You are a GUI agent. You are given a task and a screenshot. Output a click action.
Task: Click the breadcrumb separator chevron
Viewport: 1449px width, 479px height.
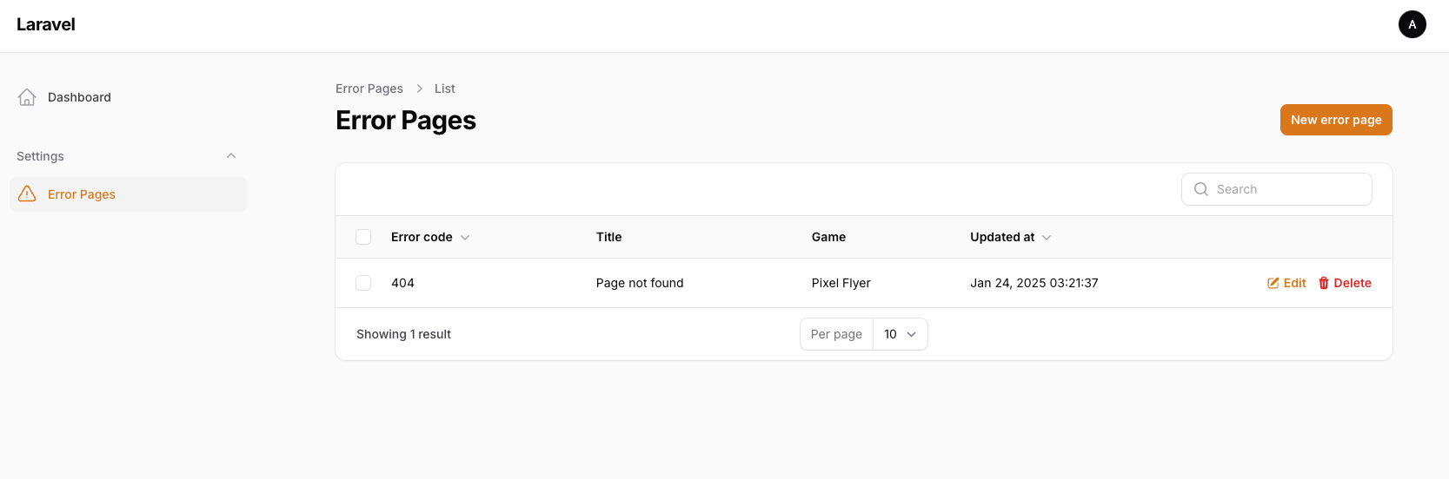pos(419,89)
